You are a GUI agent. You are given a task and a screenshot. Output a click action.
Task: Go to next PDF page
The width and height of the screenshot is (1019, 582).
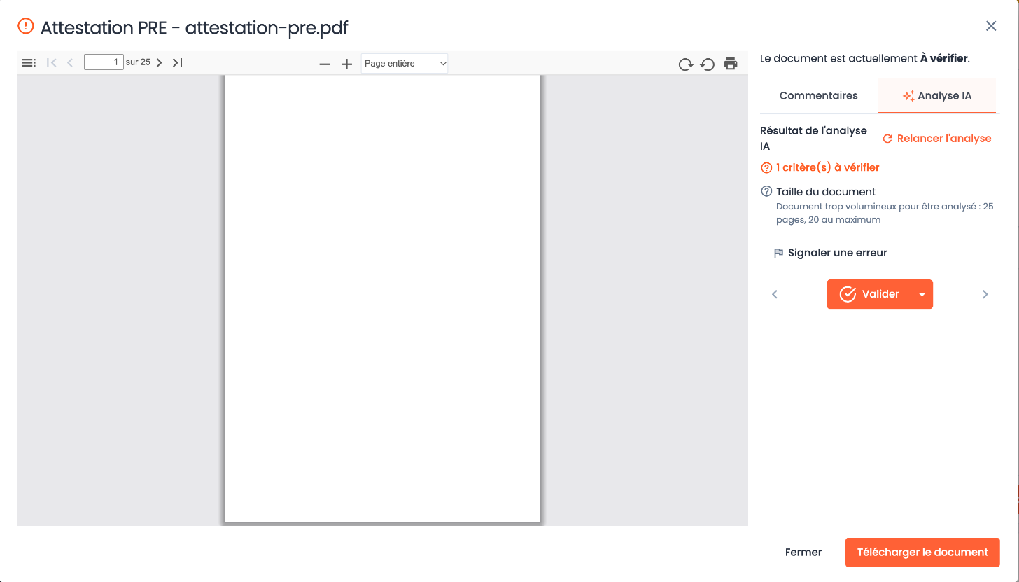click(159, 62)
